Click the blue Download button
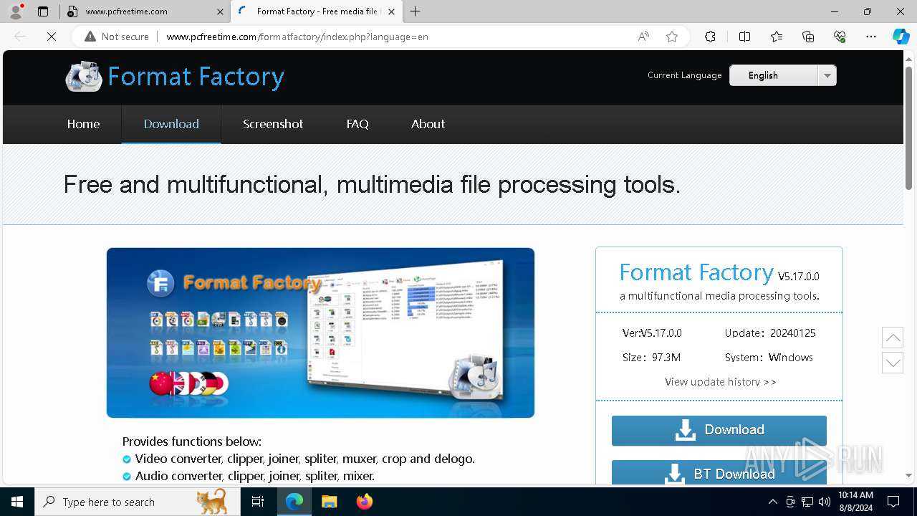Image resolution: width=917 pixels, height=516 pixels. pos(719,430)
